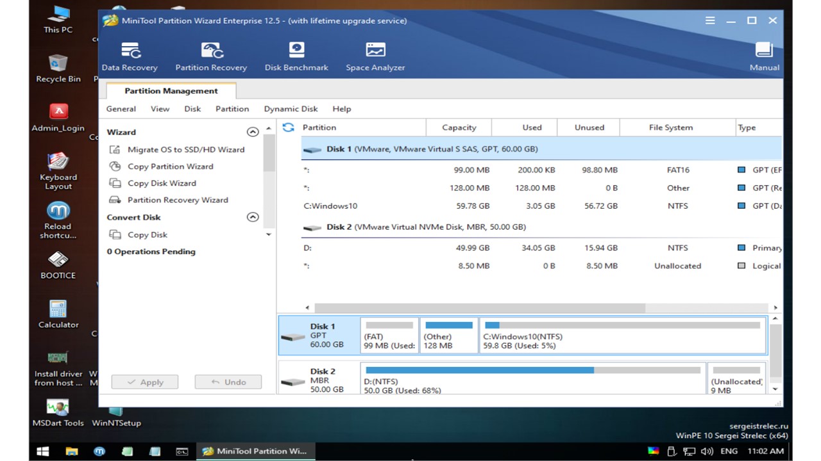Sort by Unused column header
Screen dimensions: 821x461
point(589,127)
